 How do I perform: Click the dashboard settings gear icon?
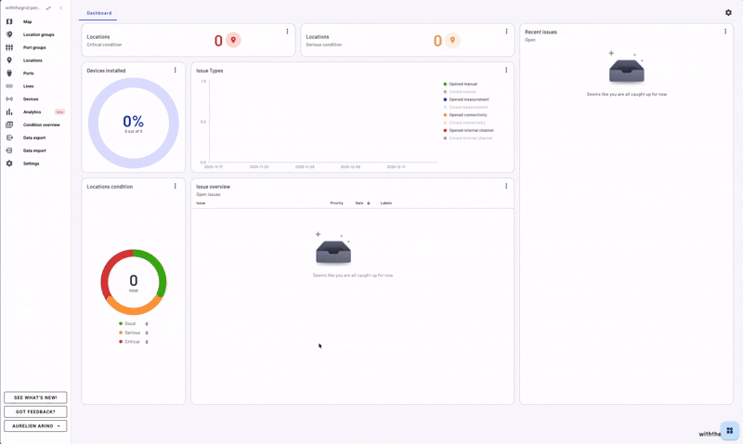coord(728,13)
